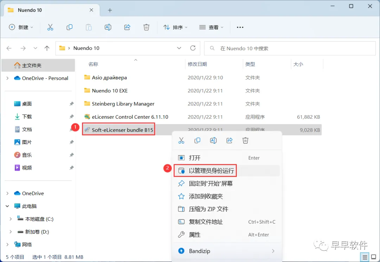Click the Rename icon in the toolbar
Viewport: 380px width, 262px height.
pyautogui.click(x=108, y=27)
